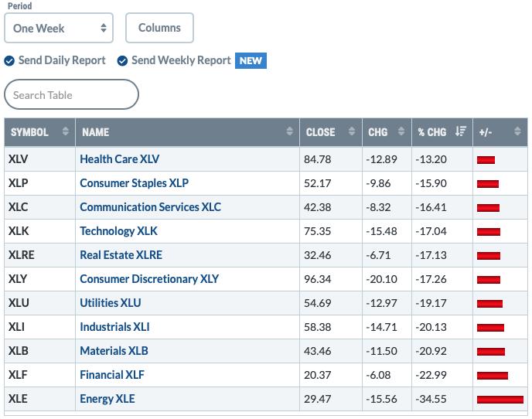Viewport: 532px width, 419px height.
Task: Click the SYMBOL column header label
Action: pos(29,132)
